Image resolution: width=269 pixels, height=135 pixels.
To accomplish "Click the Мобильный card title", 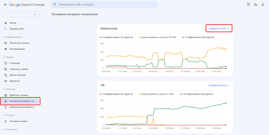I will click(109, 28).
